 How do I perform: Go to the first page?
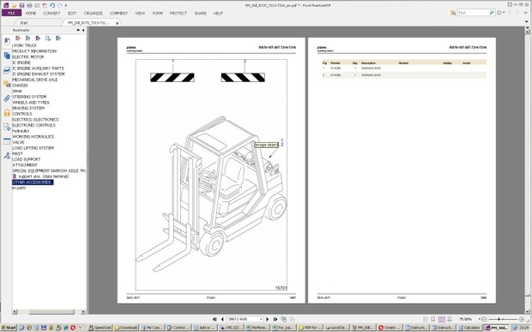pos(215,319)
